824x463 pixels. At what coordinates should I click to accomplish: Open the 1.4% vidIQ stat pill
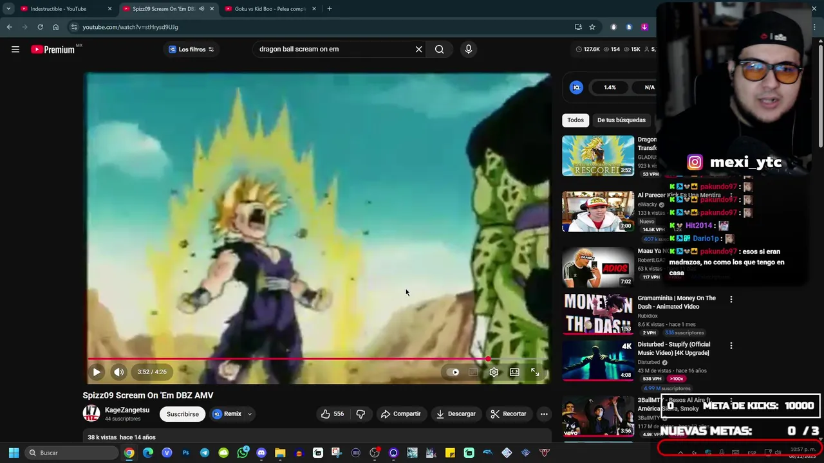[x=610, y=87]
